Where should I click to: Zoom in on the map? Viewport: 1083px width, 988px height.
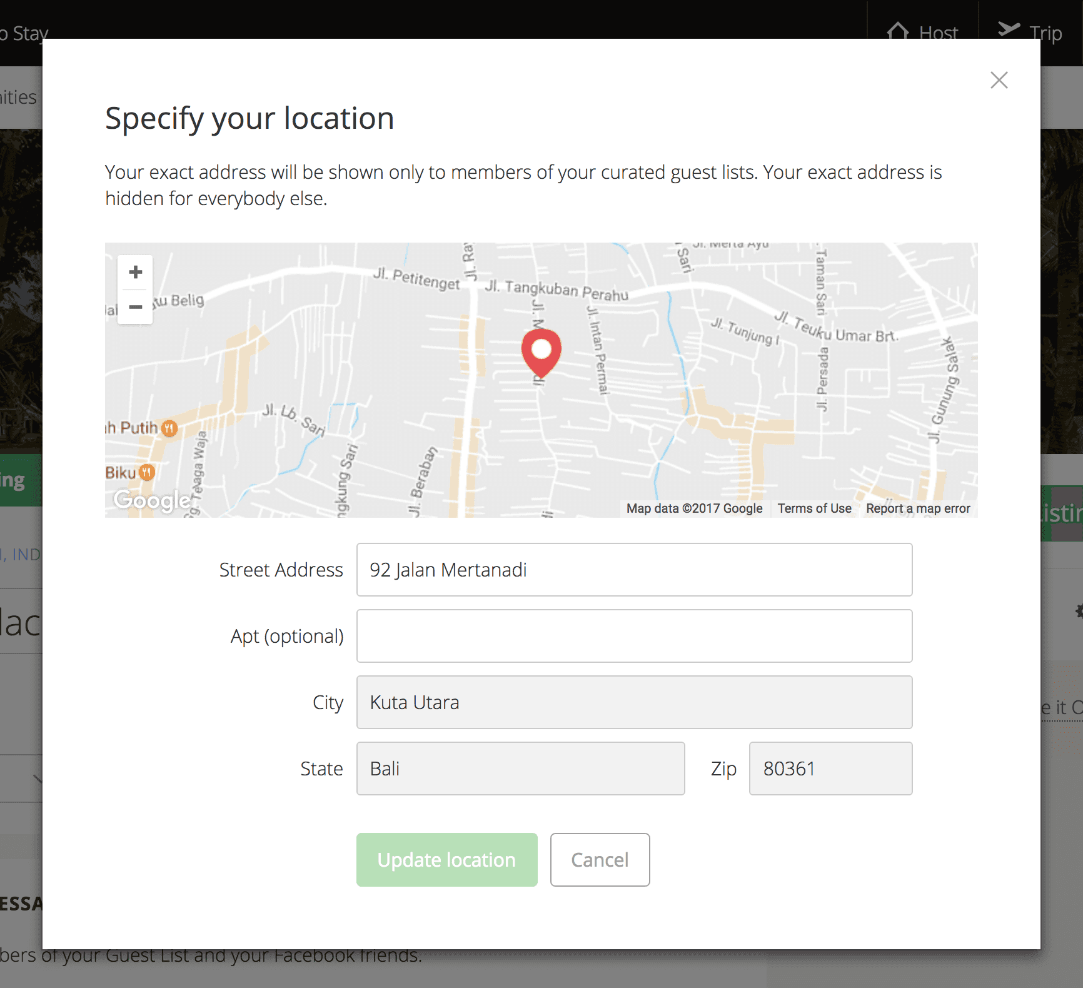click(135, 273)
